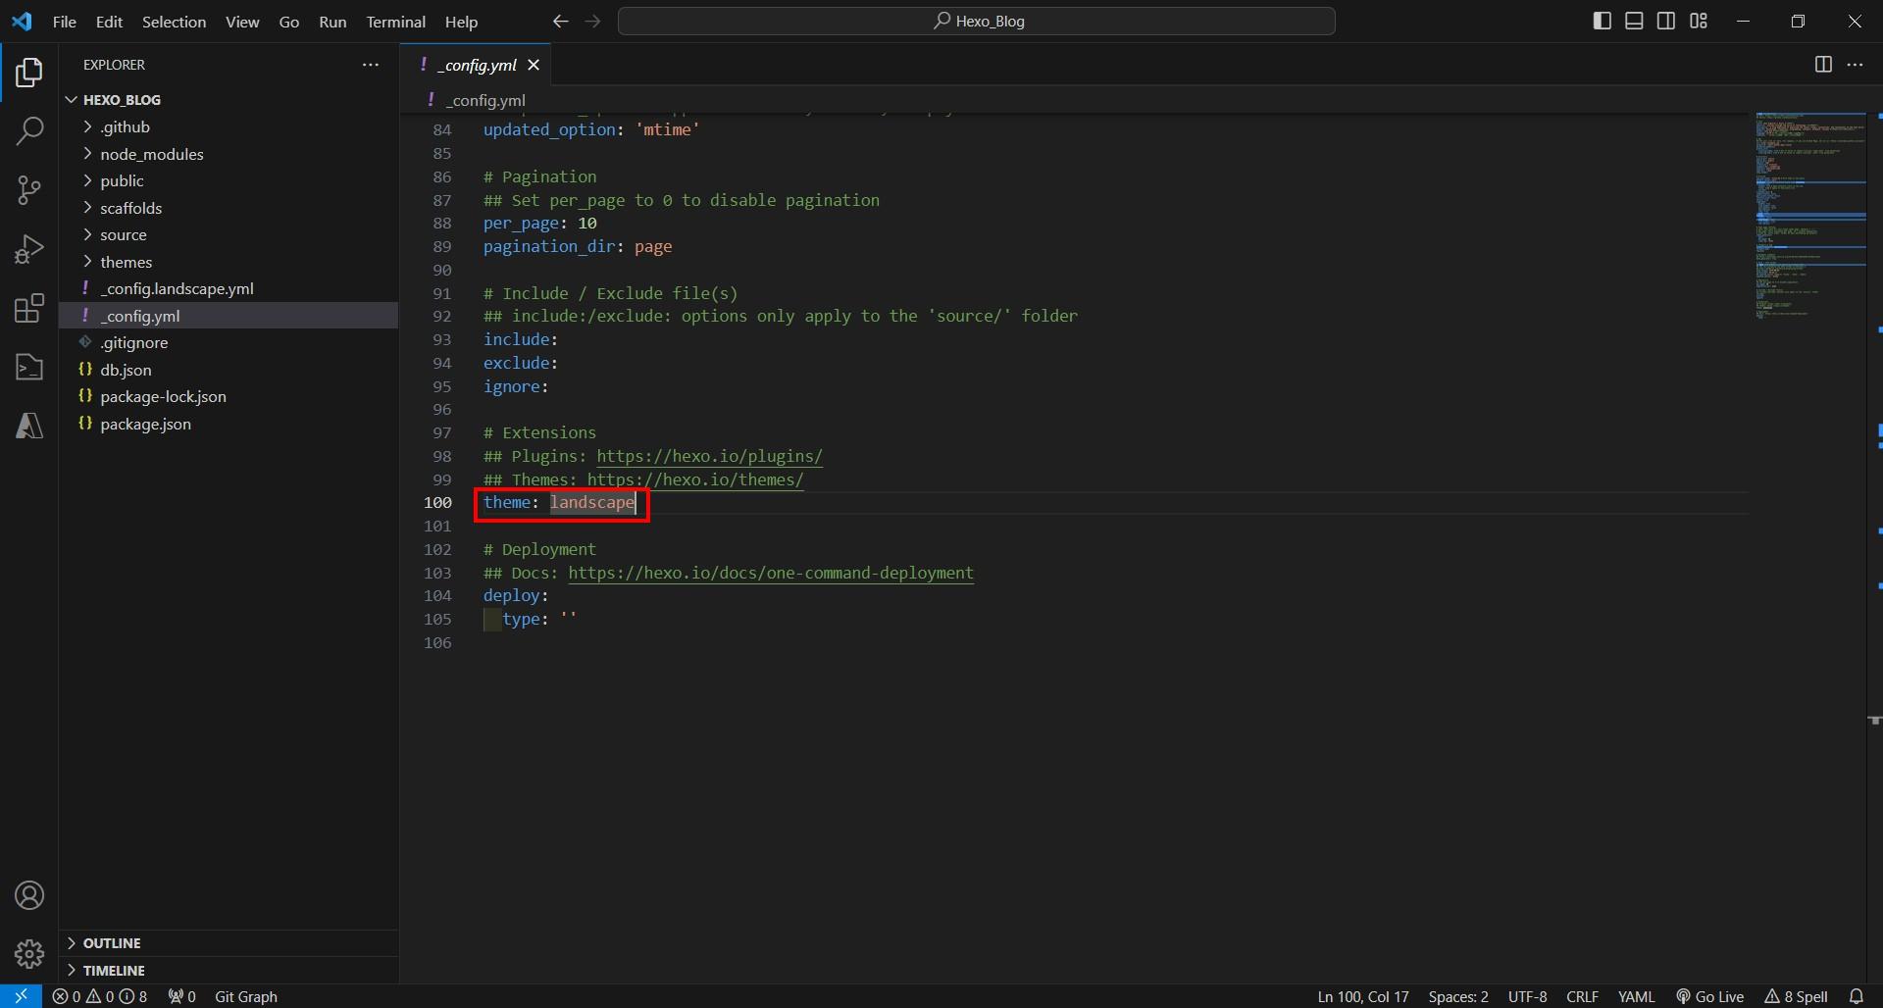Open the Azure view icon
The image size is (1883, 1008).
[29, 426]
